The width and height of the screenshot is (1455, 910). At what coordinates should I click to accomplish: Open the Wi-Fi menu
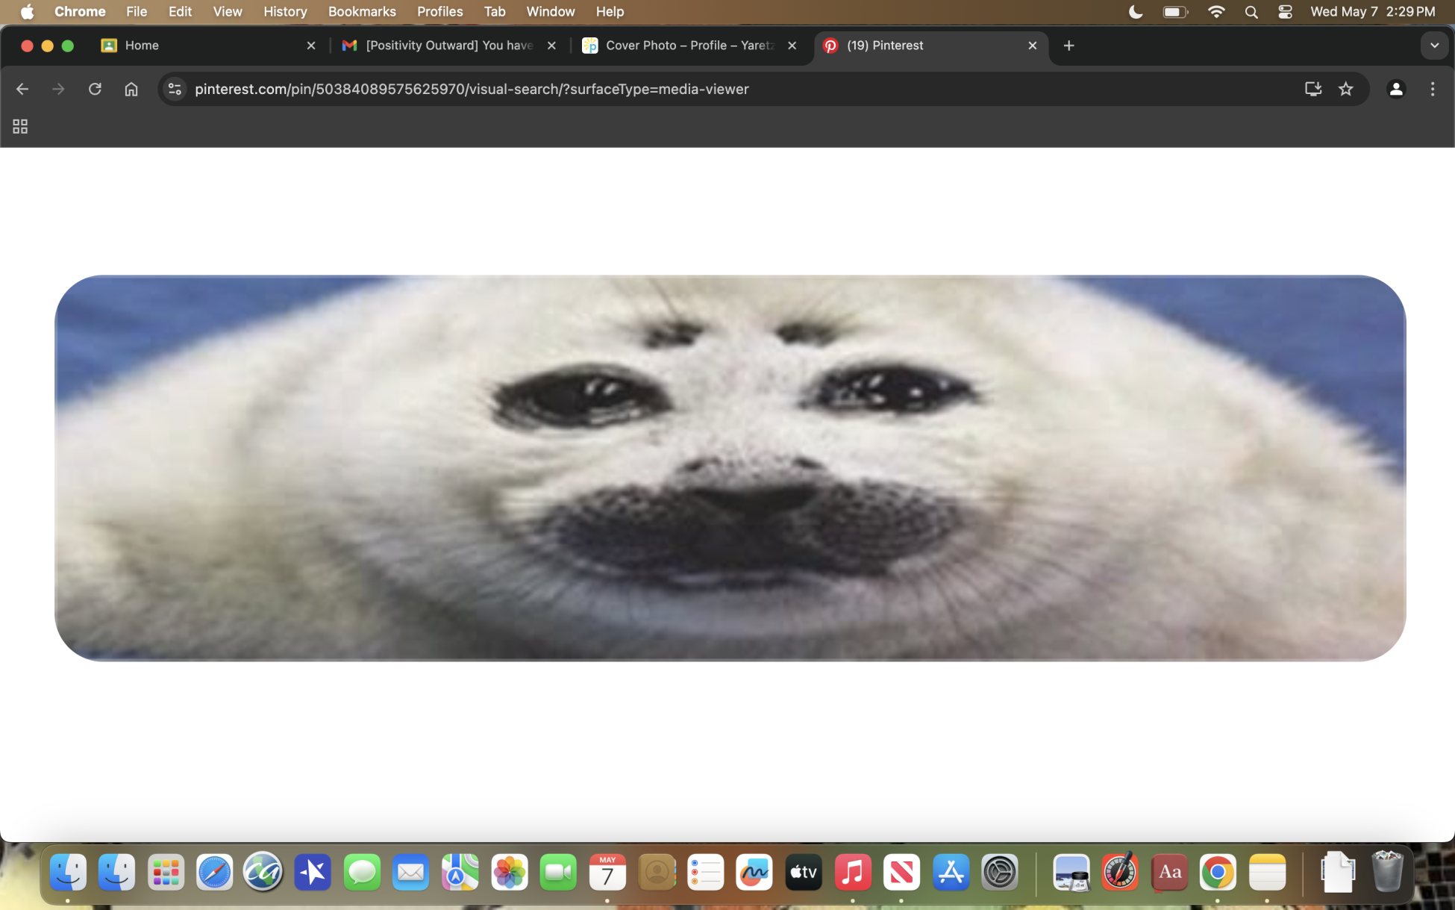1216,11
